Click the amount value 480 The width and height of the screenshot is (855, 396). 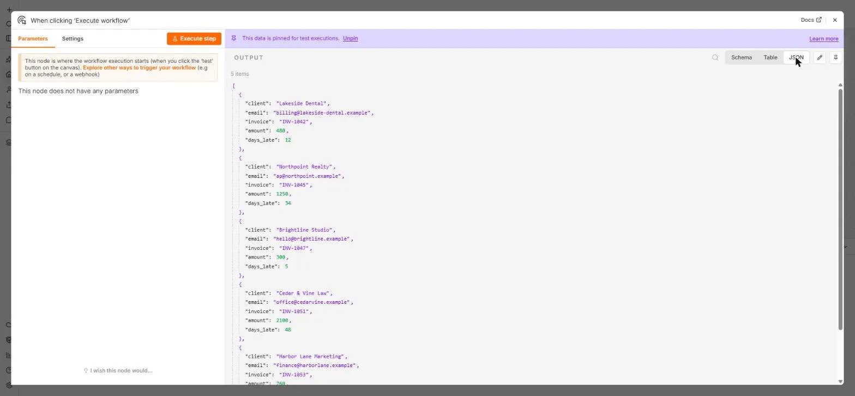280,131
